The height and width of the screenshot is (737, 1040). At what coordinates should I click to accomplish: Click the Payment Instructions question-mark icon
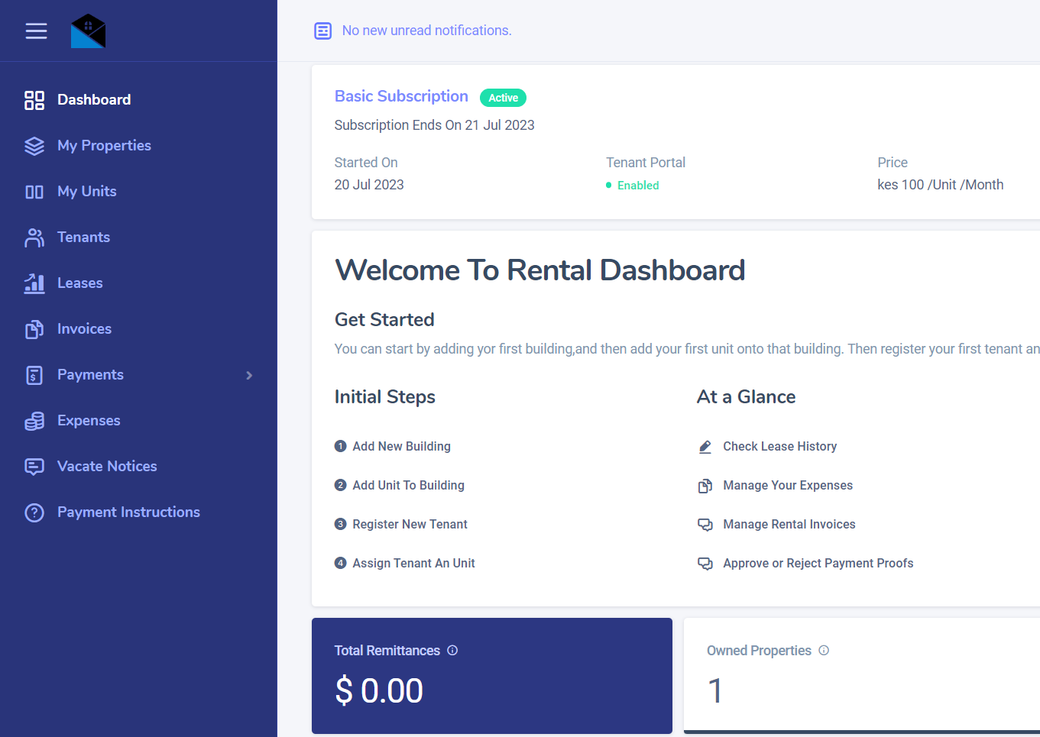34,512
